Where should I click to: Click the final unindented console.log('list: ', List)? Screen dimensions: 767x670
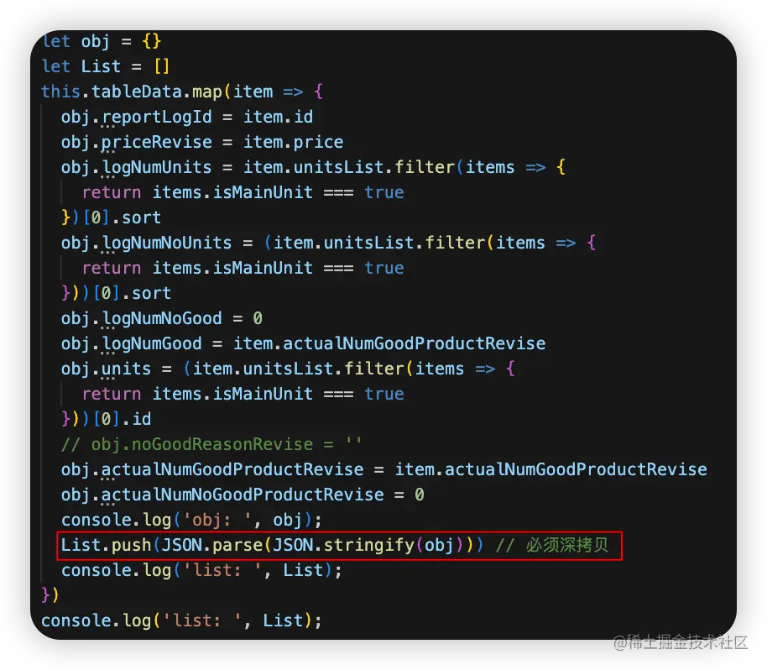(181, 621)
